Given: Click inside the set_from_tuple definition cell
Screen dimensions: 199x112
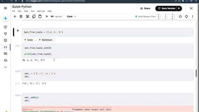Looking at the screenshot, I should click(x=107, y=32).
